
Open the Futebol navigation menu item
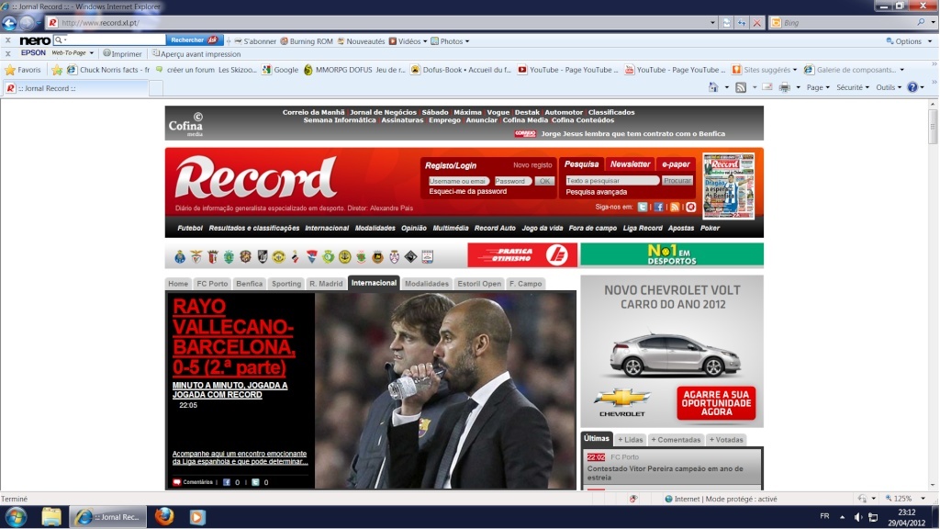click(190, 228)
